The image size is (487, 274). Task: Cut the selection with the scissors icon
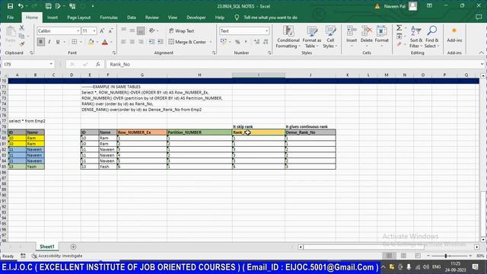21,28
